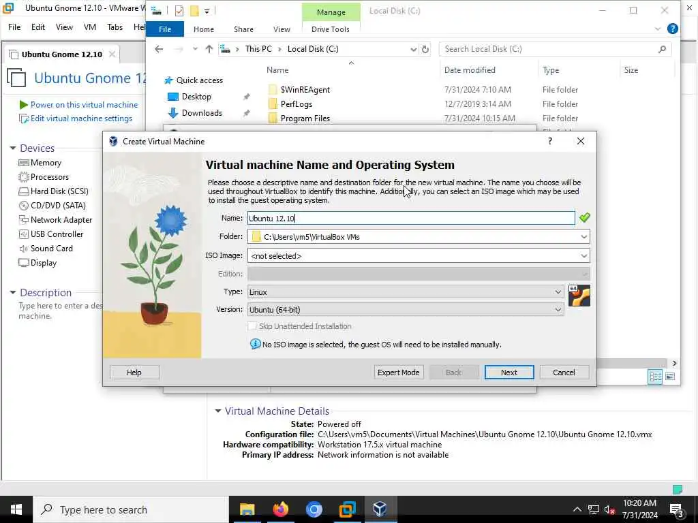Image resolution: width=698 pixels, height=523 pixels.
Task: Open Firefox from the taskbar
Action: click(280, 509)
